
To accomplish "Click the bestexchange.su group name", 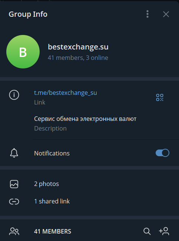I will pyautogui.click(x=78, y=47).
